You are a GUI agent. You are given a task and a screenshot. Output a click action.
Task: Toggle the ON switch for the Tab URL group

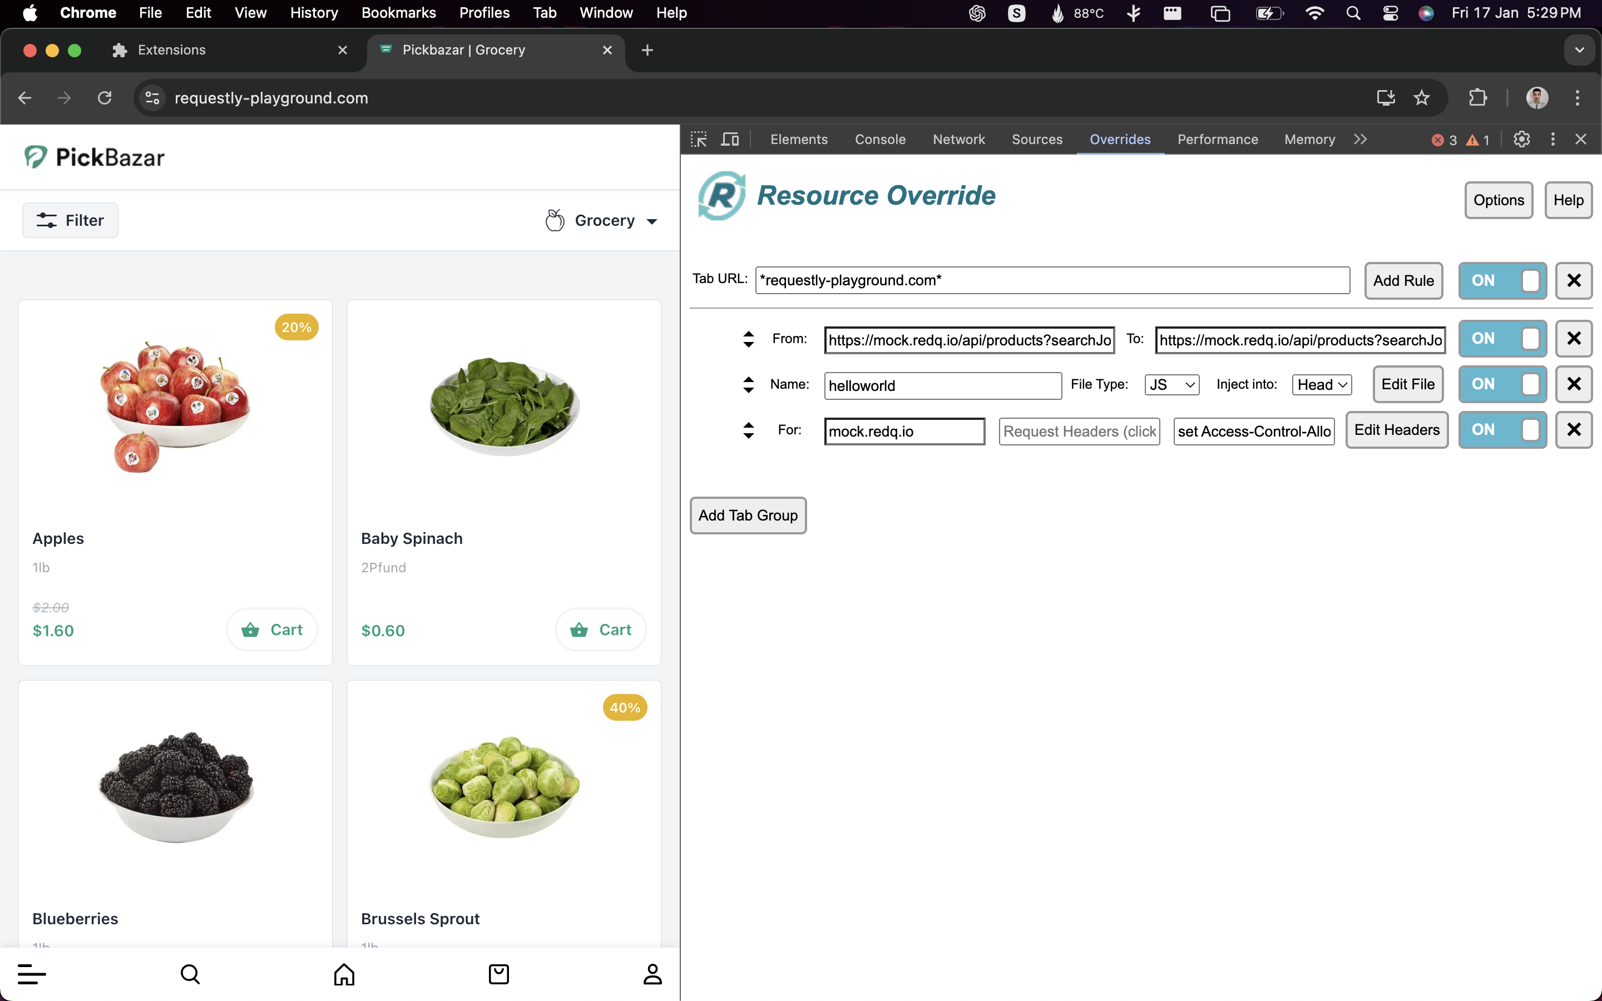point(1502,281)
